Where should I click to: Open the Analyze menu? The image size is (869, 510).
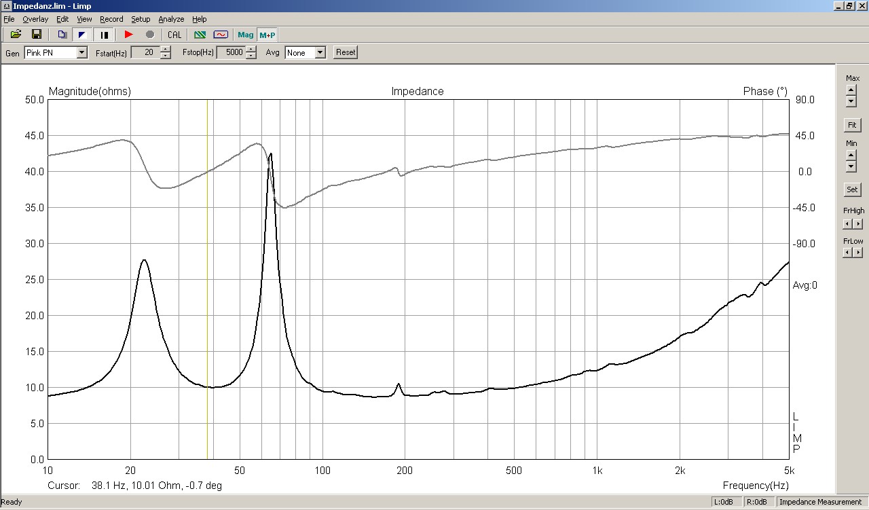[x=170, y=19]
